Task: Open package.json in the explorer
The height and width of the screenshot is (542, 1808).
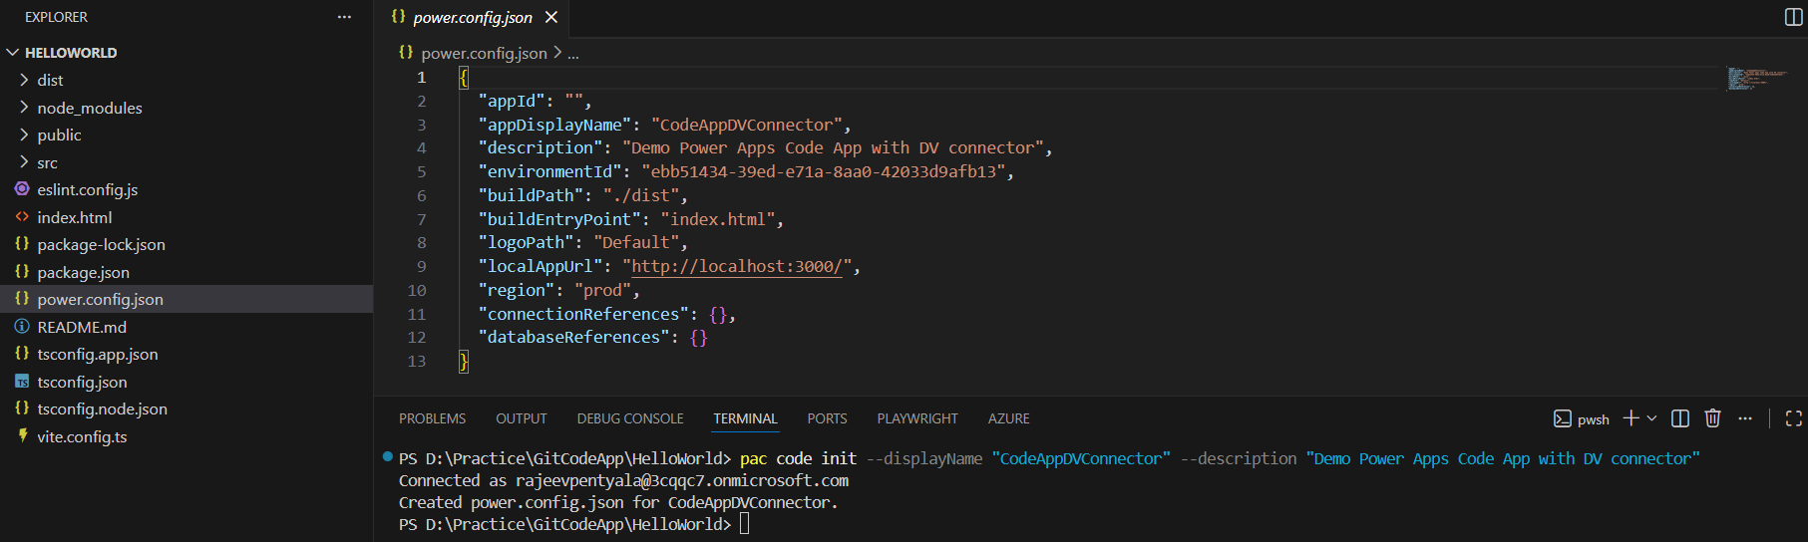Action: pos(83,272)
